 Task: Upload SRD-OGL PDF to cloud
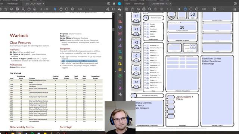click(x=12, y=9)
